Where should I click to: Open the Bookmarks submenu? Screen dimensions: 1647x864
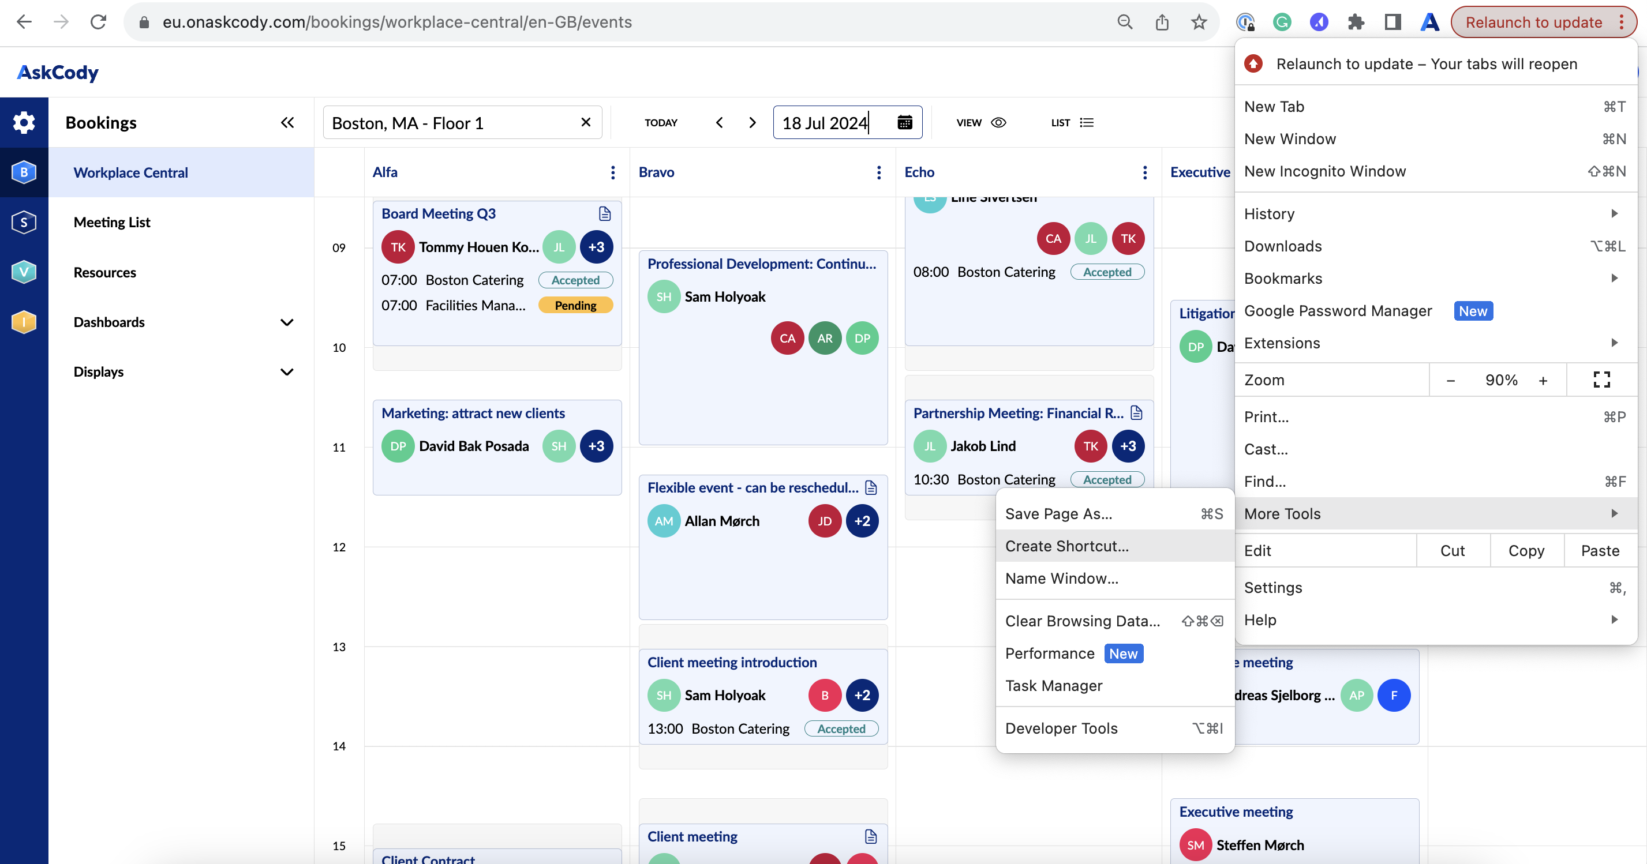click(x=1436, y=278)
